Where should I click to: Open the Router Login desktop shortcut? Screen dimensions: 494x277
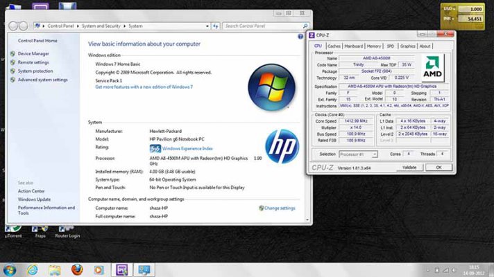click(67, 232)
